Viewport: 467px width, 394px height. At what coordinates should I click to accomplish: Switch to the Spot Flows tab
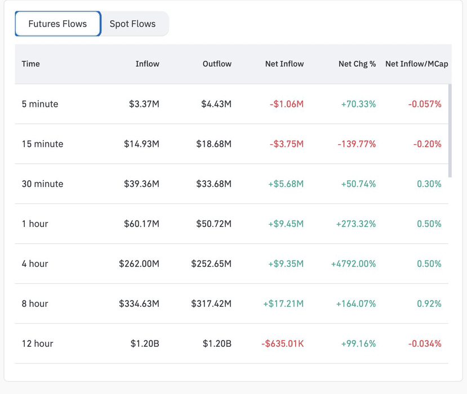tap(132, 24)
